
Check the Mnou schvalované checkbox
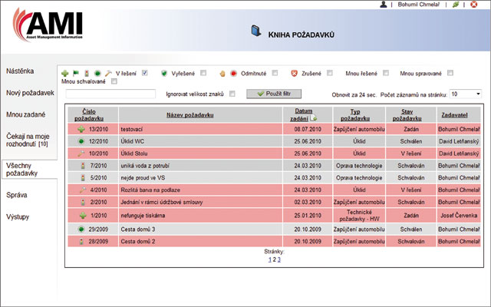114,81
